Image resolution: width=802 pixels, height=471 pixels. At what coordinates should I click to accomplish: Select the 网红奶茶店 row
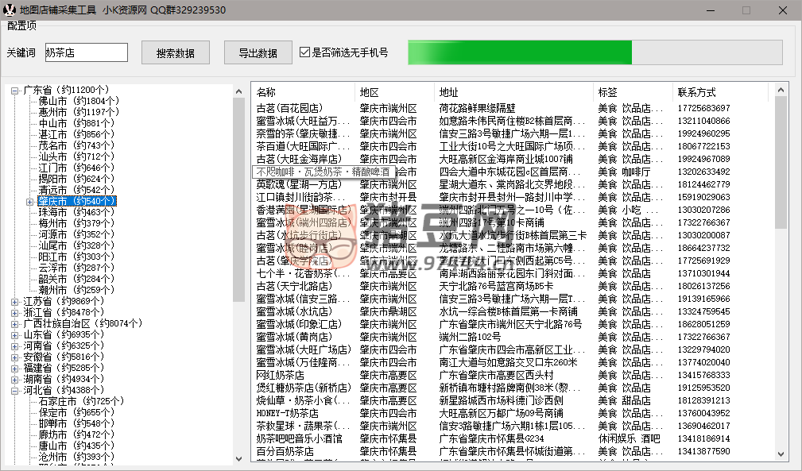pos(280,375)
